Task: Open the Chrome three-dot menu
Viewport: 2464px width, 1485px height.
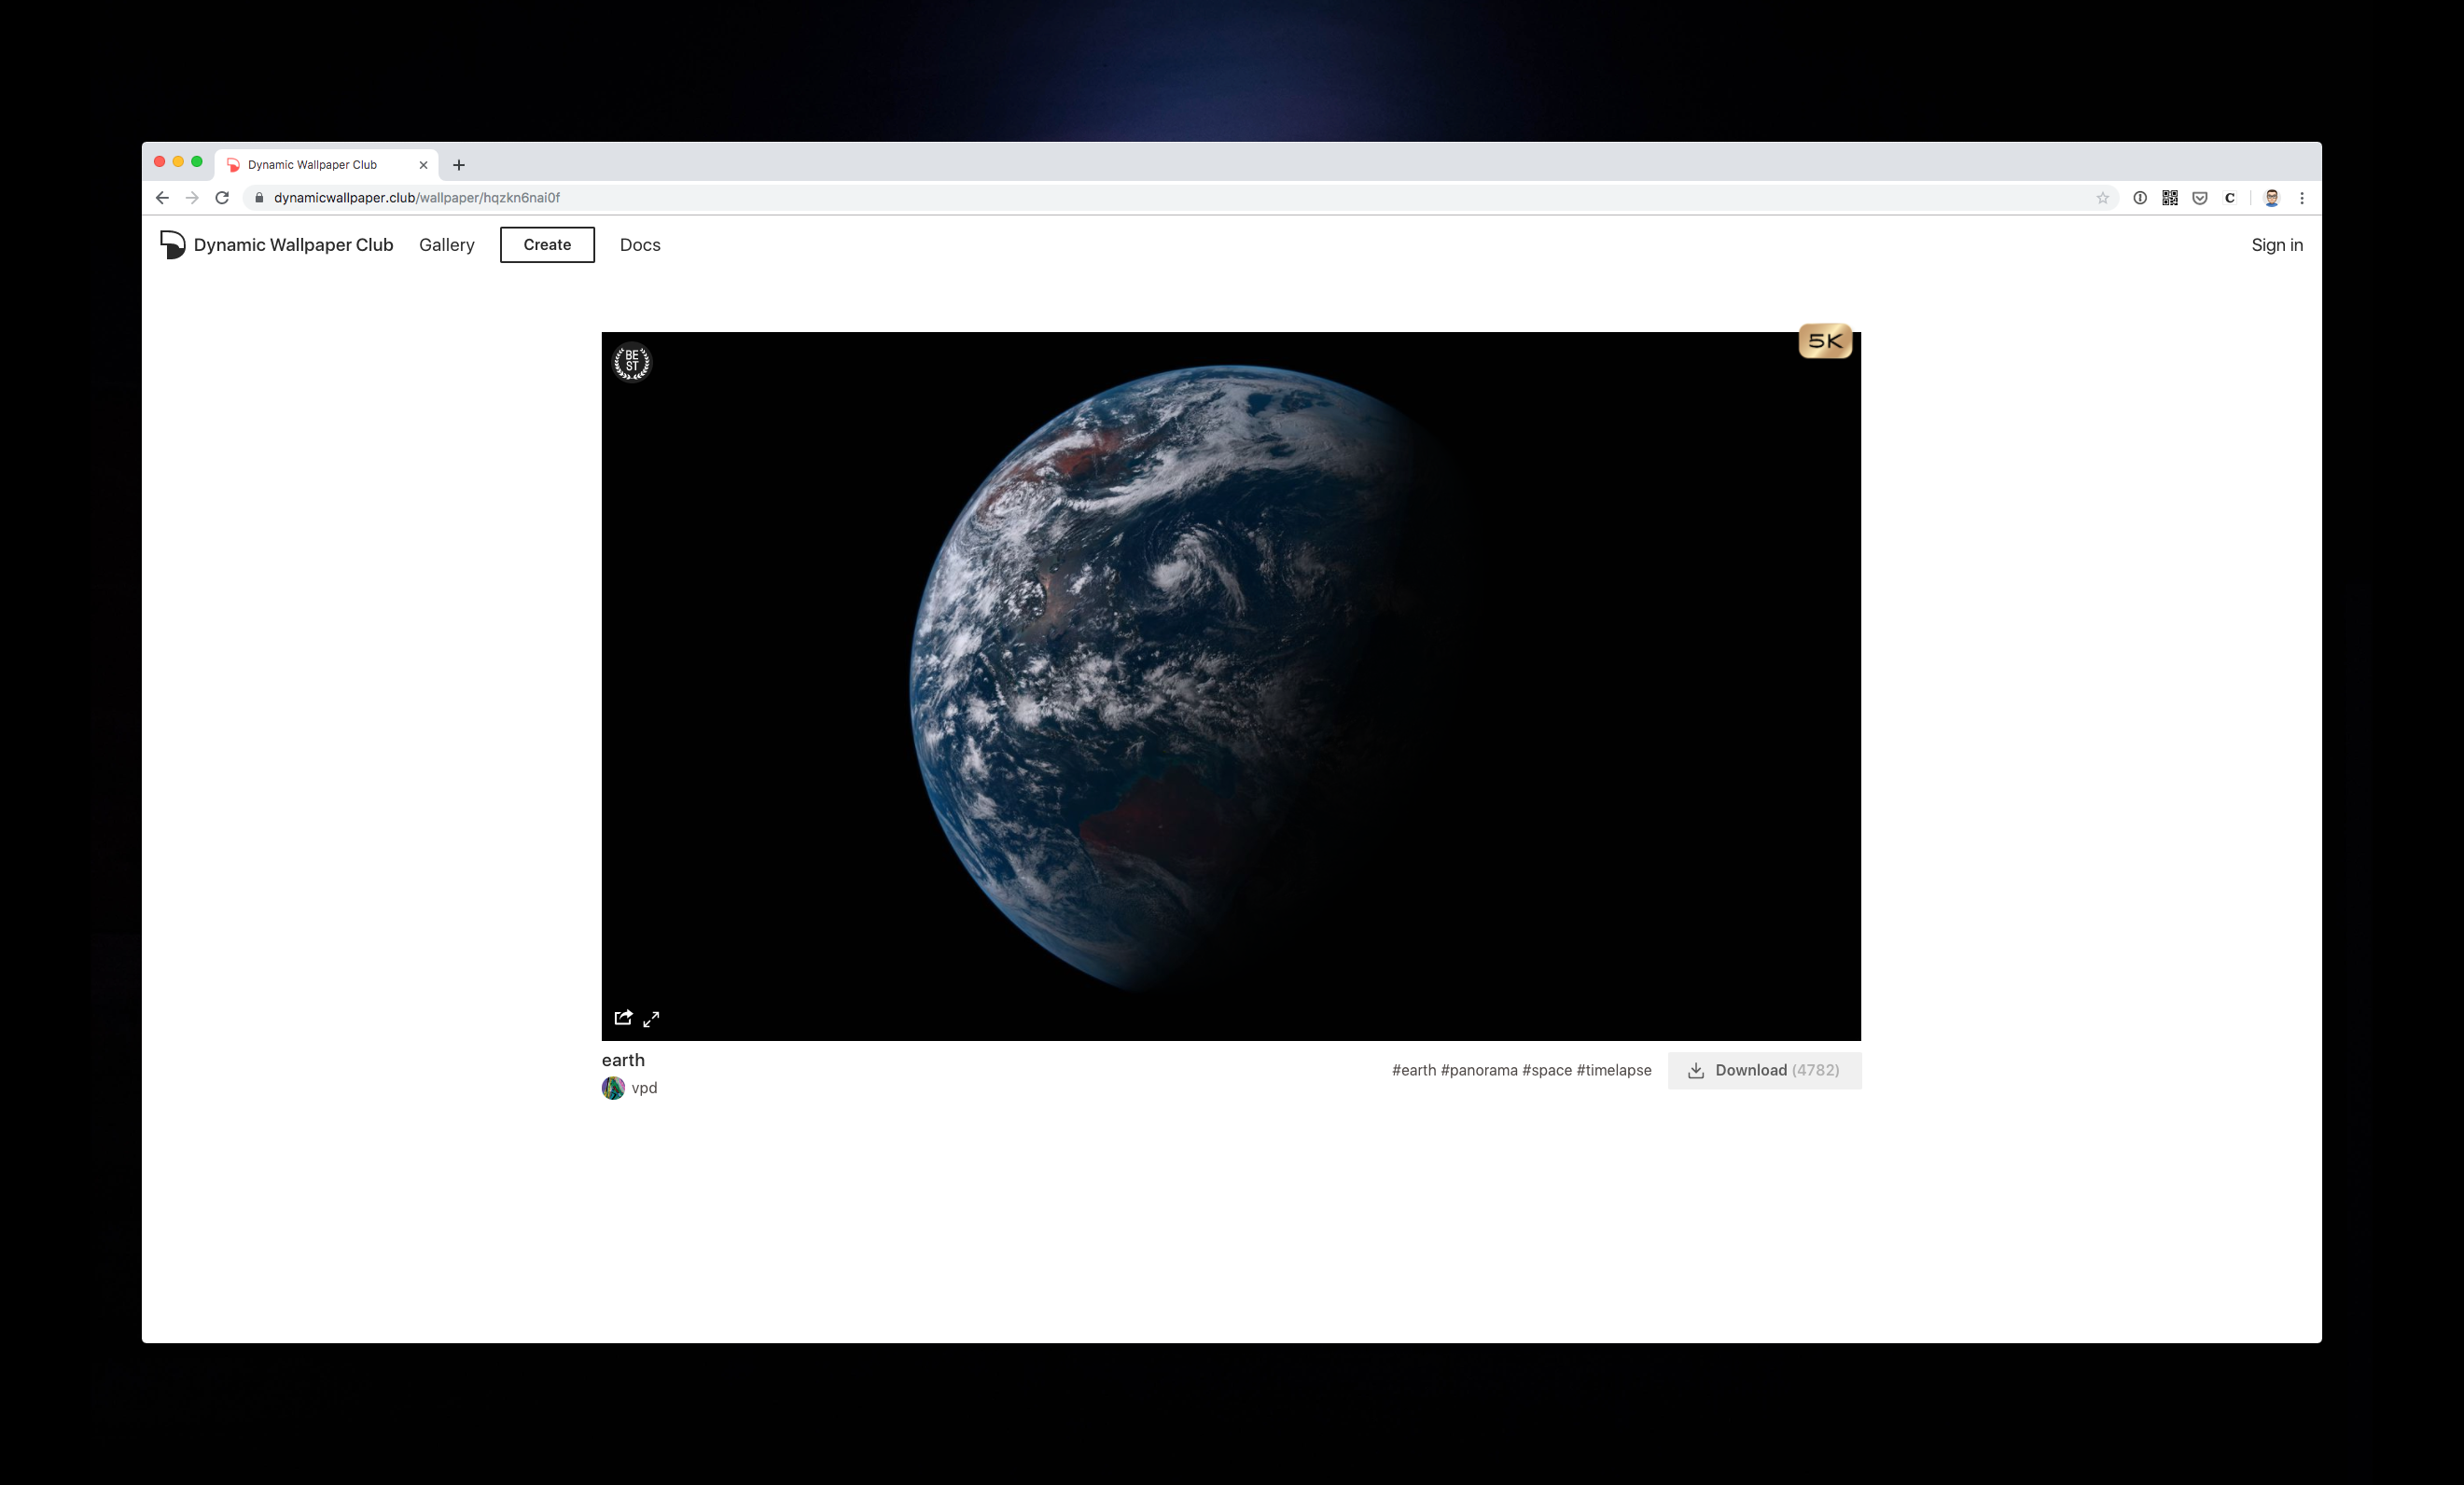Action: [x=2302, y=198]
